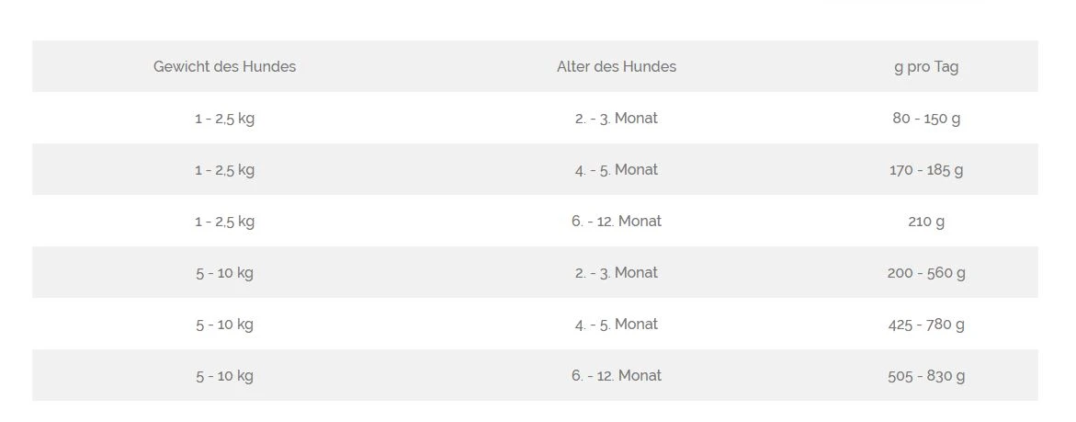1076x422 pixels.
Task: Click the "210 g" value
Action: (x=925, y=221)
